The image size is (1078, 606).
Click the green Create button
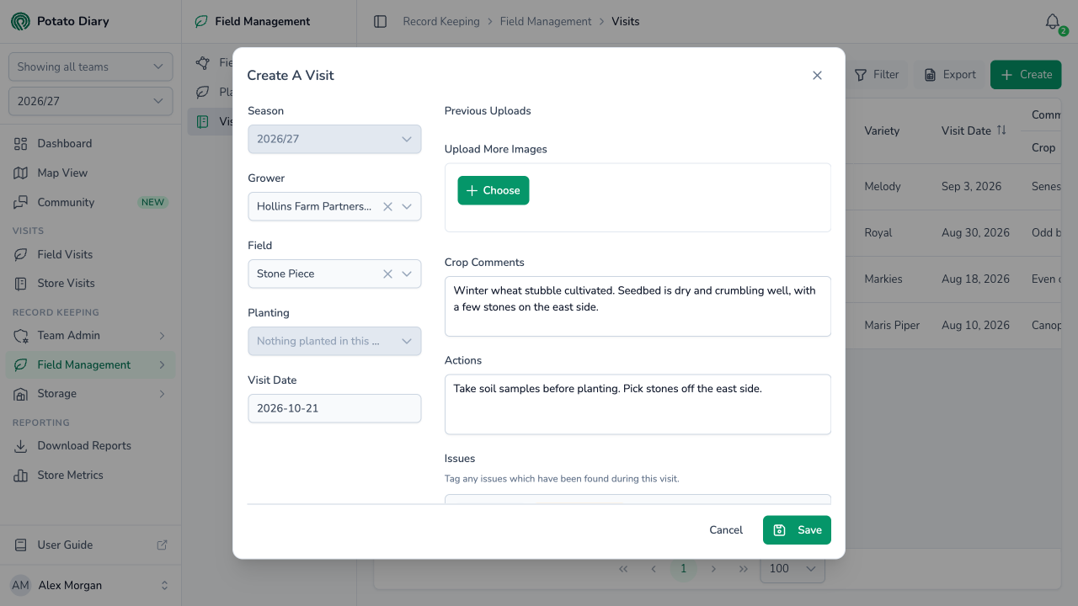coord(1026,75)
